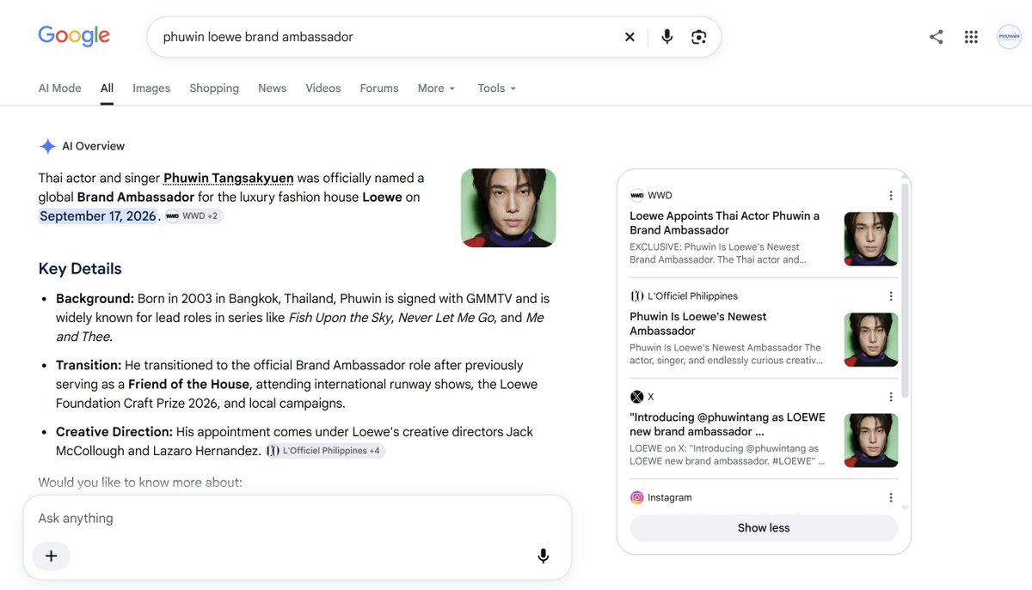
Task: Clear the search box text
Action: 630,37
